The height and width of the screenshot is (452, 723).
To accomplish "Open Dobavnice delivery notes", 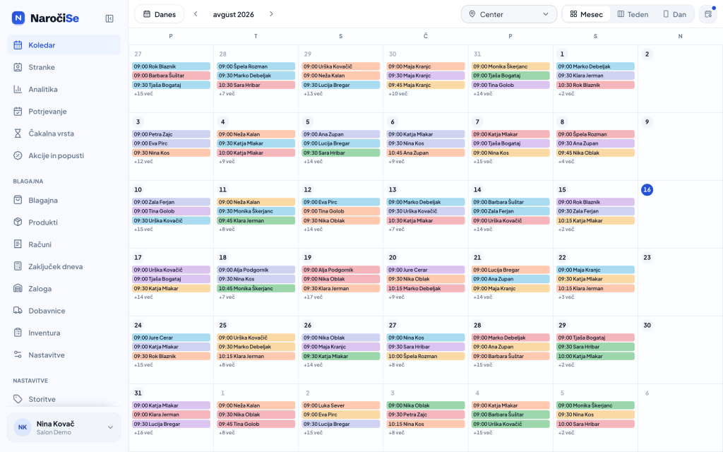I will (x=64, y=311).
